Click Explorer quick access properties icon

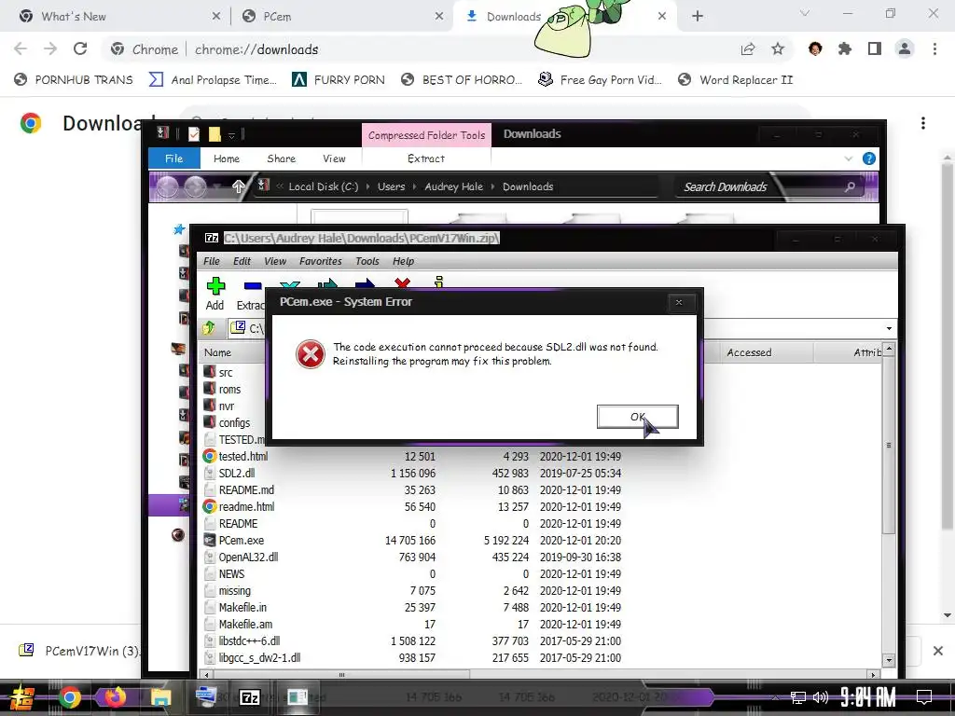coord(194,134)
